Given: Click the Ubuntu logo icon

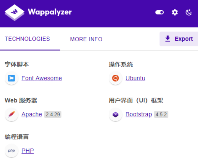Looking at the screenshot, I should (x=115, y=78).
